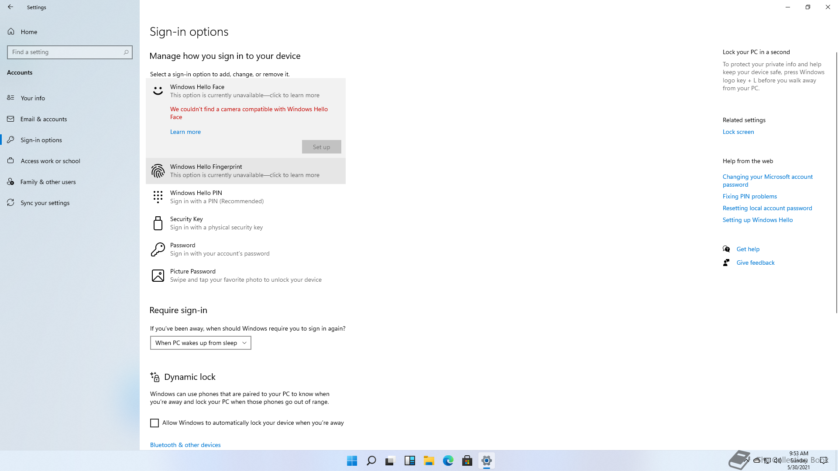Click Give feedback link

(x=755, y=263)
